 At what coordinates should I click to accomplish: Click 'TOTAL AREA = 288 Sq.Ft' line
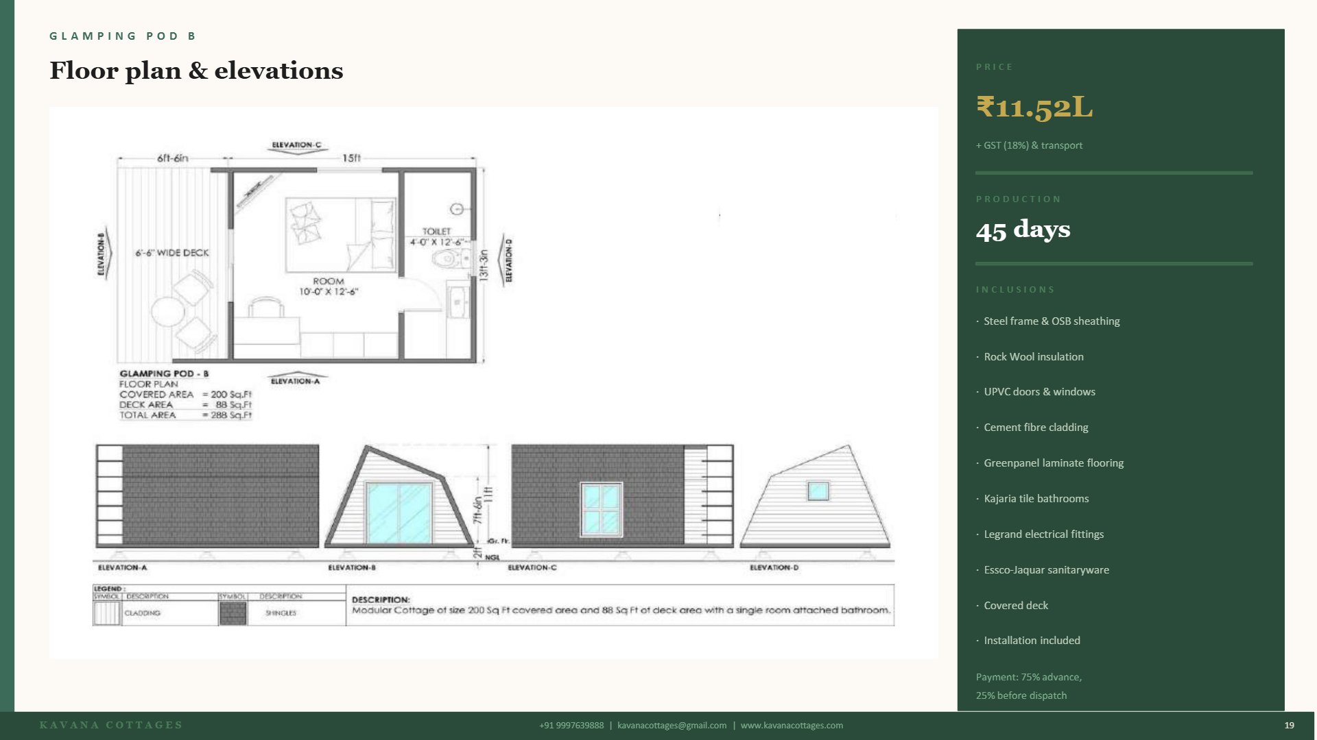tap(186, 415)
